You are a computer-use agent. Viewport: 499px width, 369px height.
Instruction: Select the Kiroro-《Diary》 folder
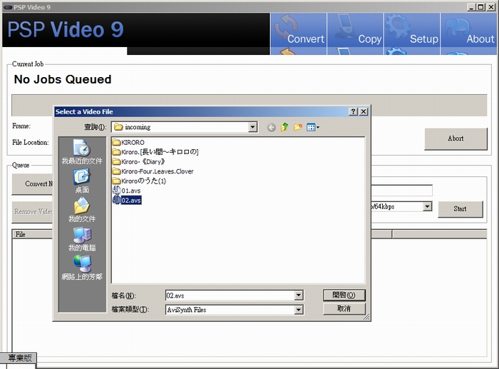pos(139,161)
